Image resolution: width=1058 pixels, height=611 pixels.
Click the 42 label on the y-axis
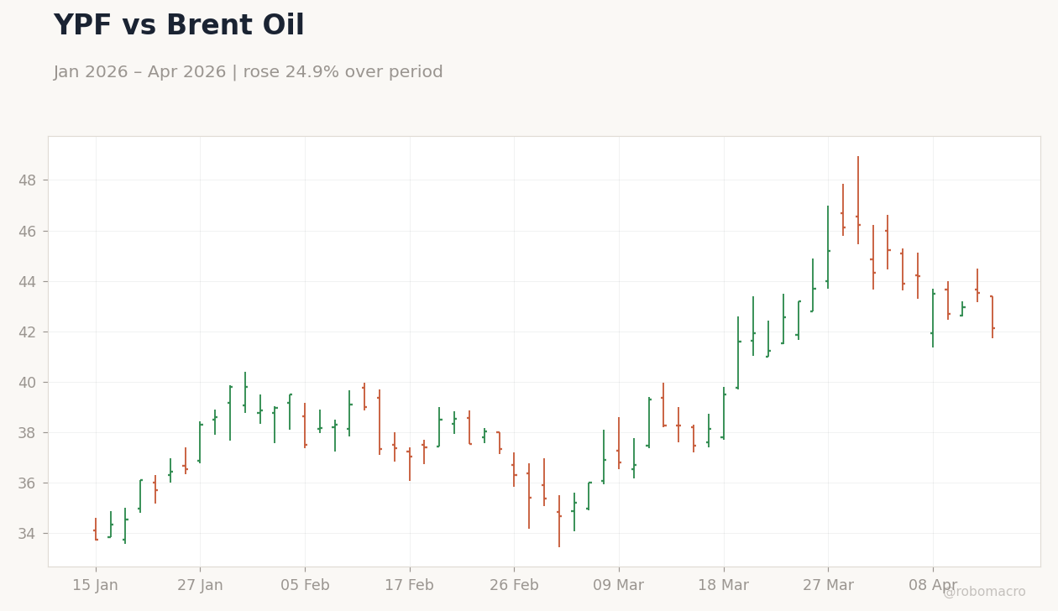[x=29, y=332]
